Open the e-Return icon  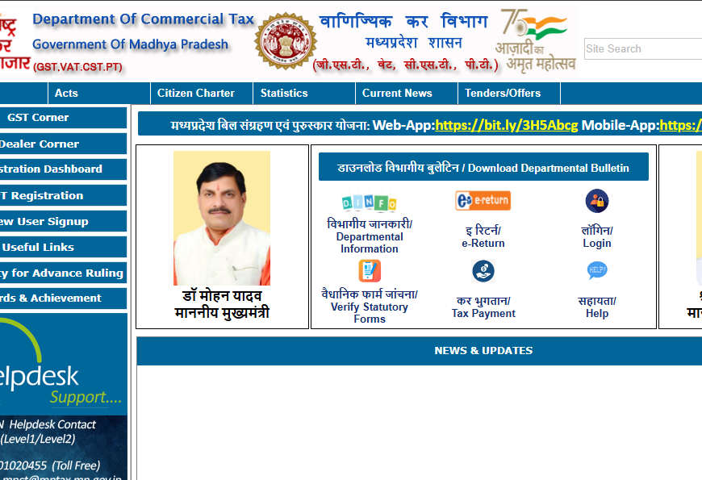483,201
